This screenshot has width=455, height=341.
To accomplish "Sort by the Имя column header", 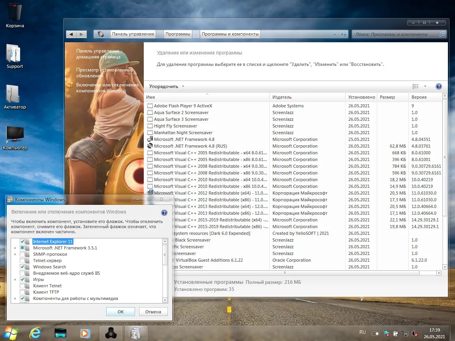I will click(207, 97).
